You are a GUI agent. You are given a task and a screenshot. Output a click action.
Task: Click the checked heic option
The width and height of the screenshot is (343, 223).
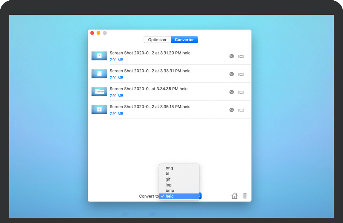tap(170, 196)
